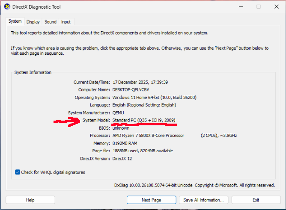Click the computer name DESKTOP-QFLVCBV
The image size is (286, 210).
[x=131, y=90]
